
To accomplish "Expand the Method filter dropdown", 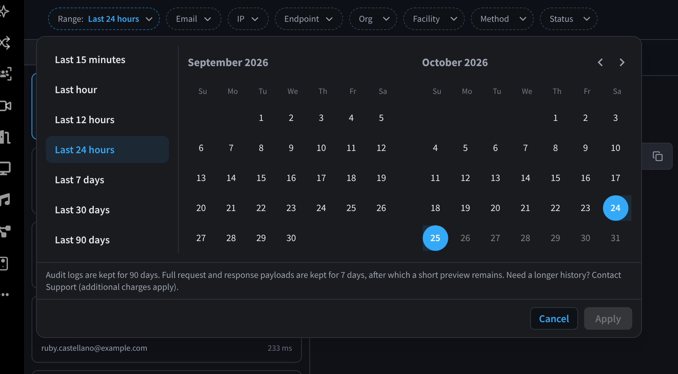I will [502, 19].
